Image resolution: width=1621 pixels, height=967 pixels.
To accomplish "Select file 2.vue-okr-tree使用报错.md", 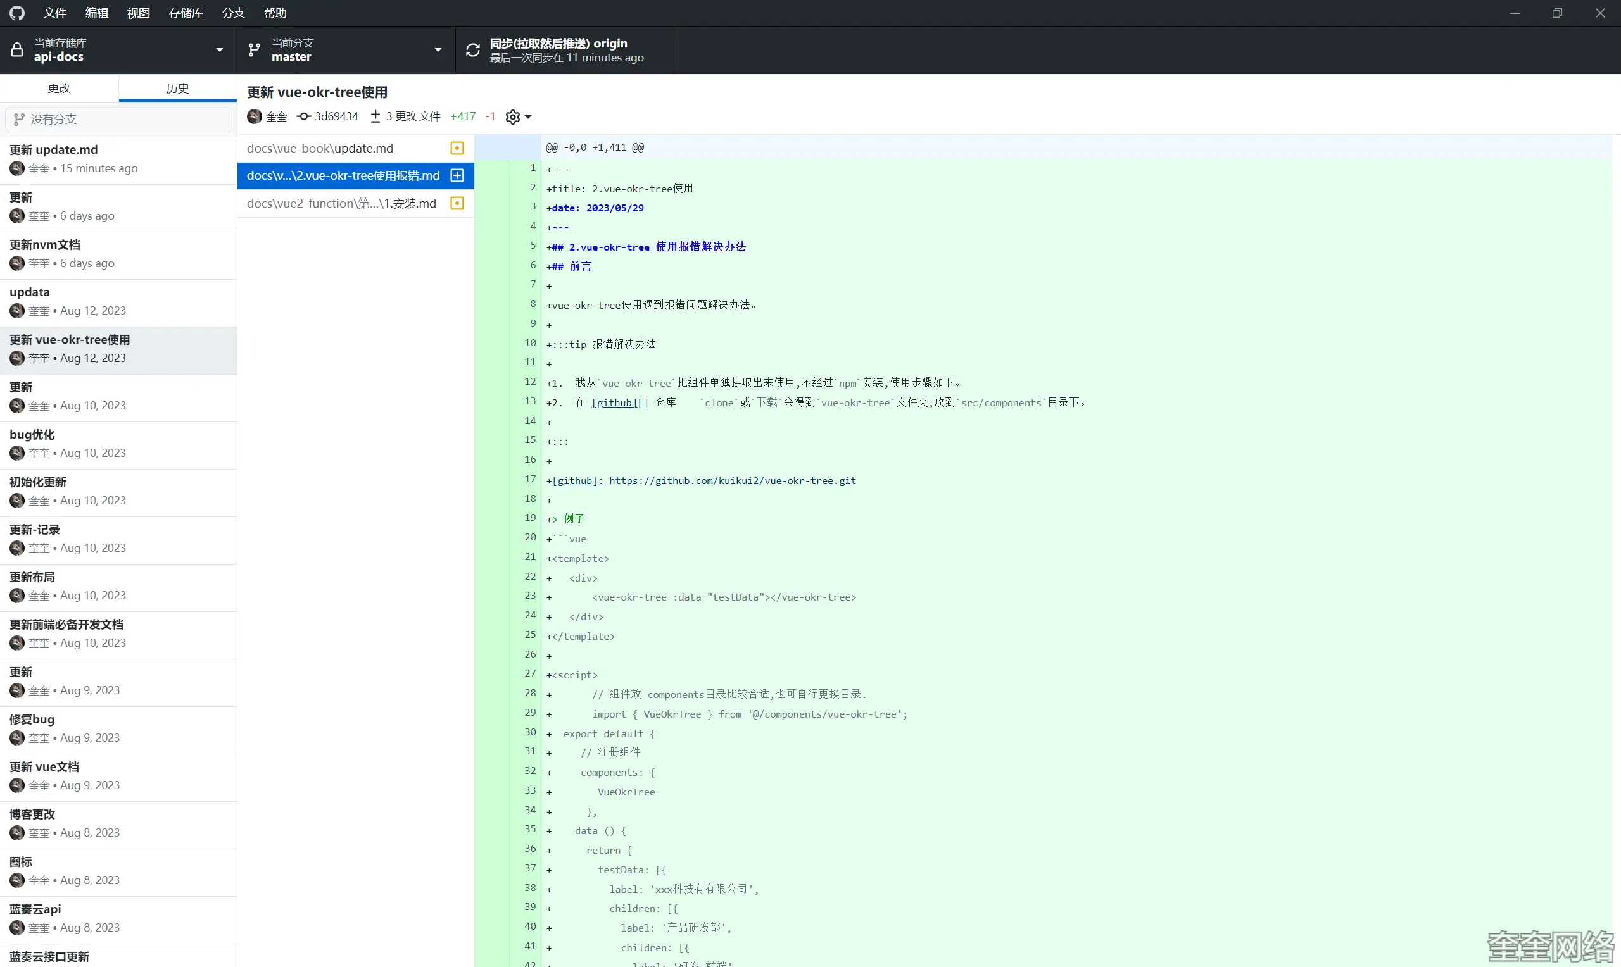I will tap(355, 175).
